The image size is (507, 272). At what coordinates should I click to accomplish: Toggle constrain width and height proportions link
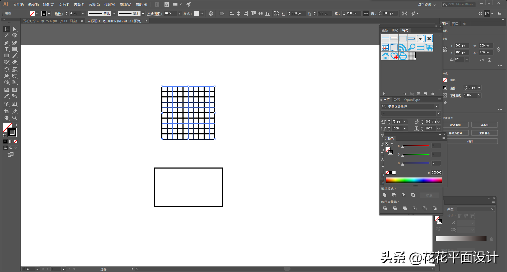click(366, 13)
